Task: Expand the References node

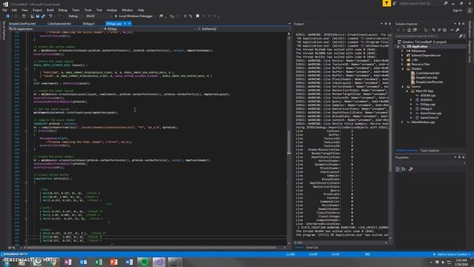Action: [x=402, y=51]
